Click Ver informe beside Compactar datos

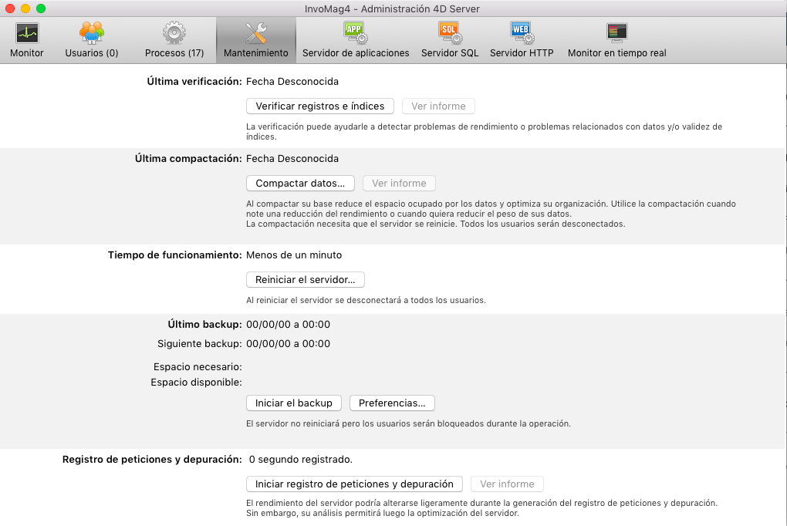tap(399, 184)
